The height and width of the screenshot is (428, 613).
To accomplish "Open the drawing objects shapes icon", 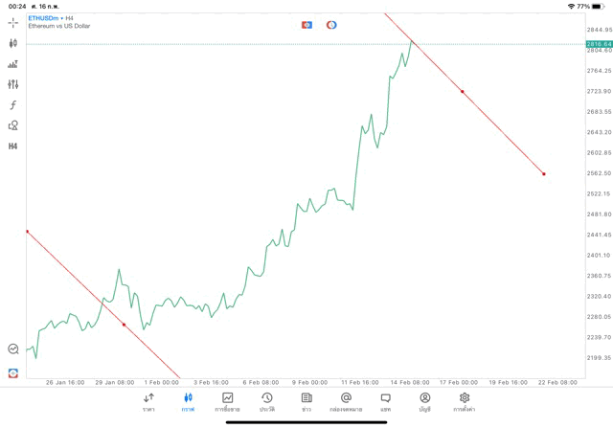I will pyautogui.click(x=13, y=125).
